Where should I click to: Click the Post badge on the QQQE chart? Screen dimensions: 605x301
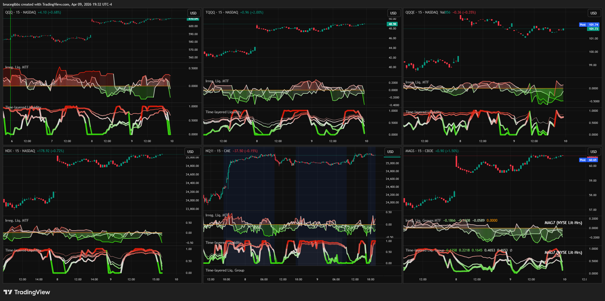[x=583, y=25]
